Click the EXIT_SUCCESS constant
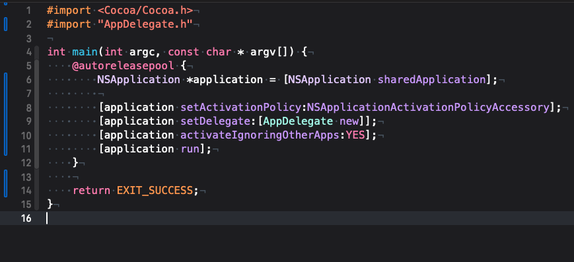 tap(155, 191)
